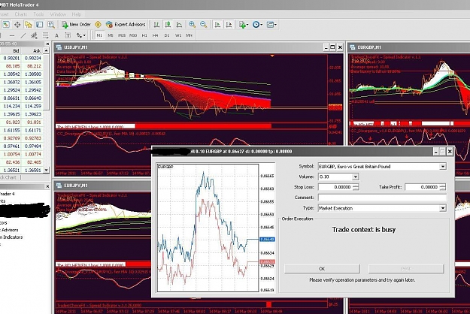Click Market Watch scrollbar up arrow
The height and width of the screenshot is (314, 470).
pyautogui.click(x=46, y=50)
